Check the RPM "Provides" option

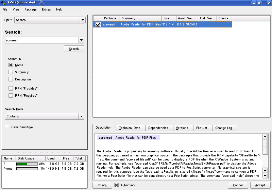coord(11,89)
